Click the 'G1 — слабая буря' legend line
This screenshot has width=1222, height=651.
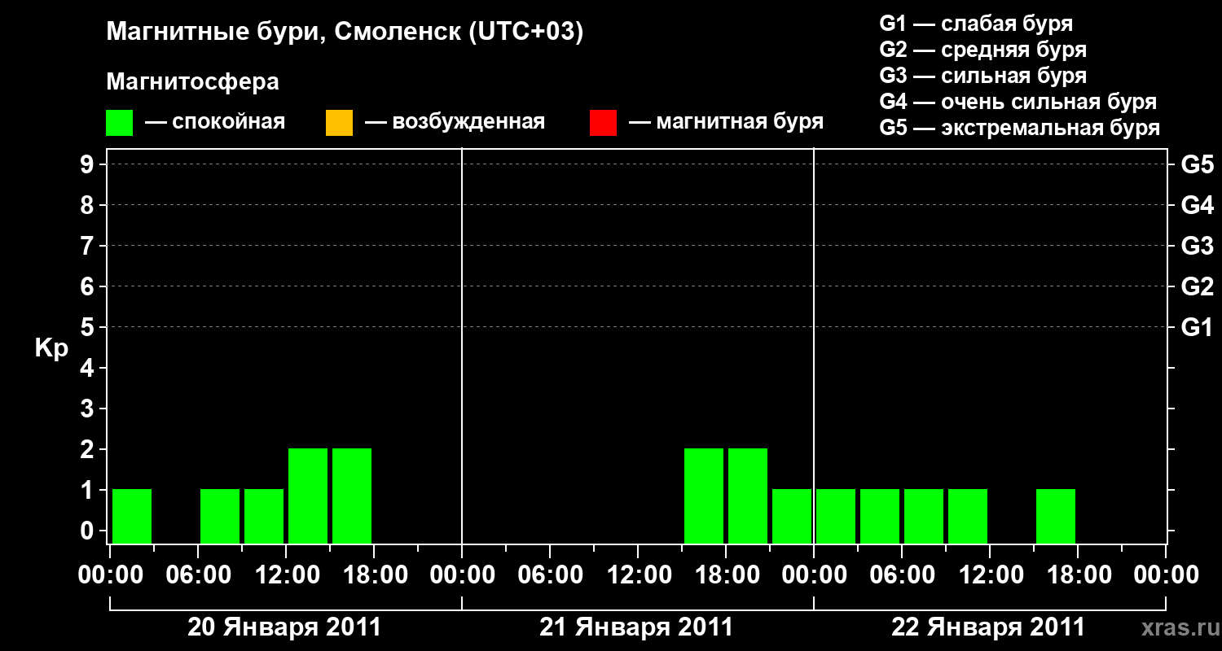tap(976, 24)
